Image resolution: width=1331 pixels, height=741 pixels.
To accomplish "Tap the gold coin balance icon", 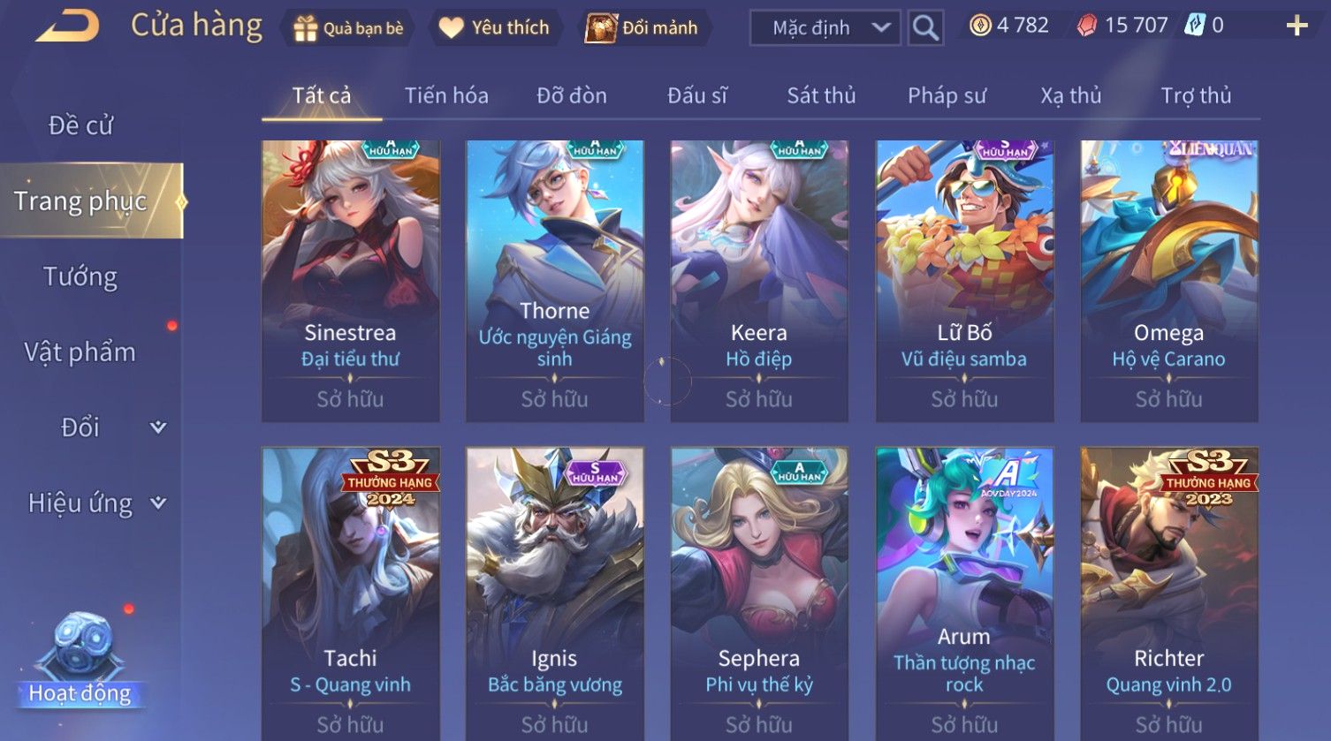I will click(980, 26).
